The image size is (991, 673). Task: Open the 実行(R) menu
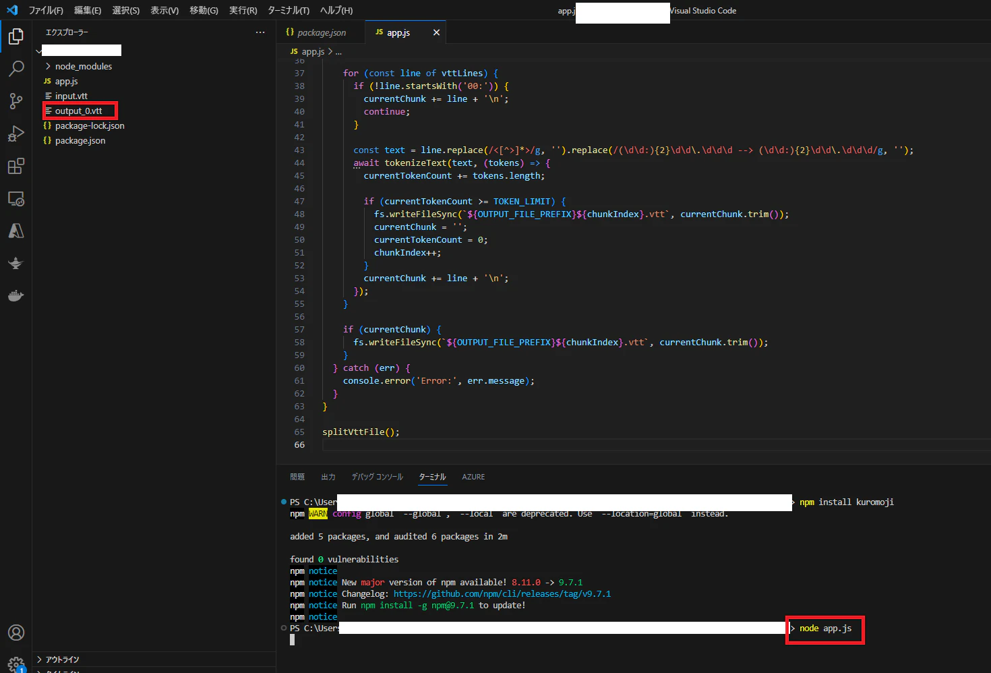coord(243,10)
